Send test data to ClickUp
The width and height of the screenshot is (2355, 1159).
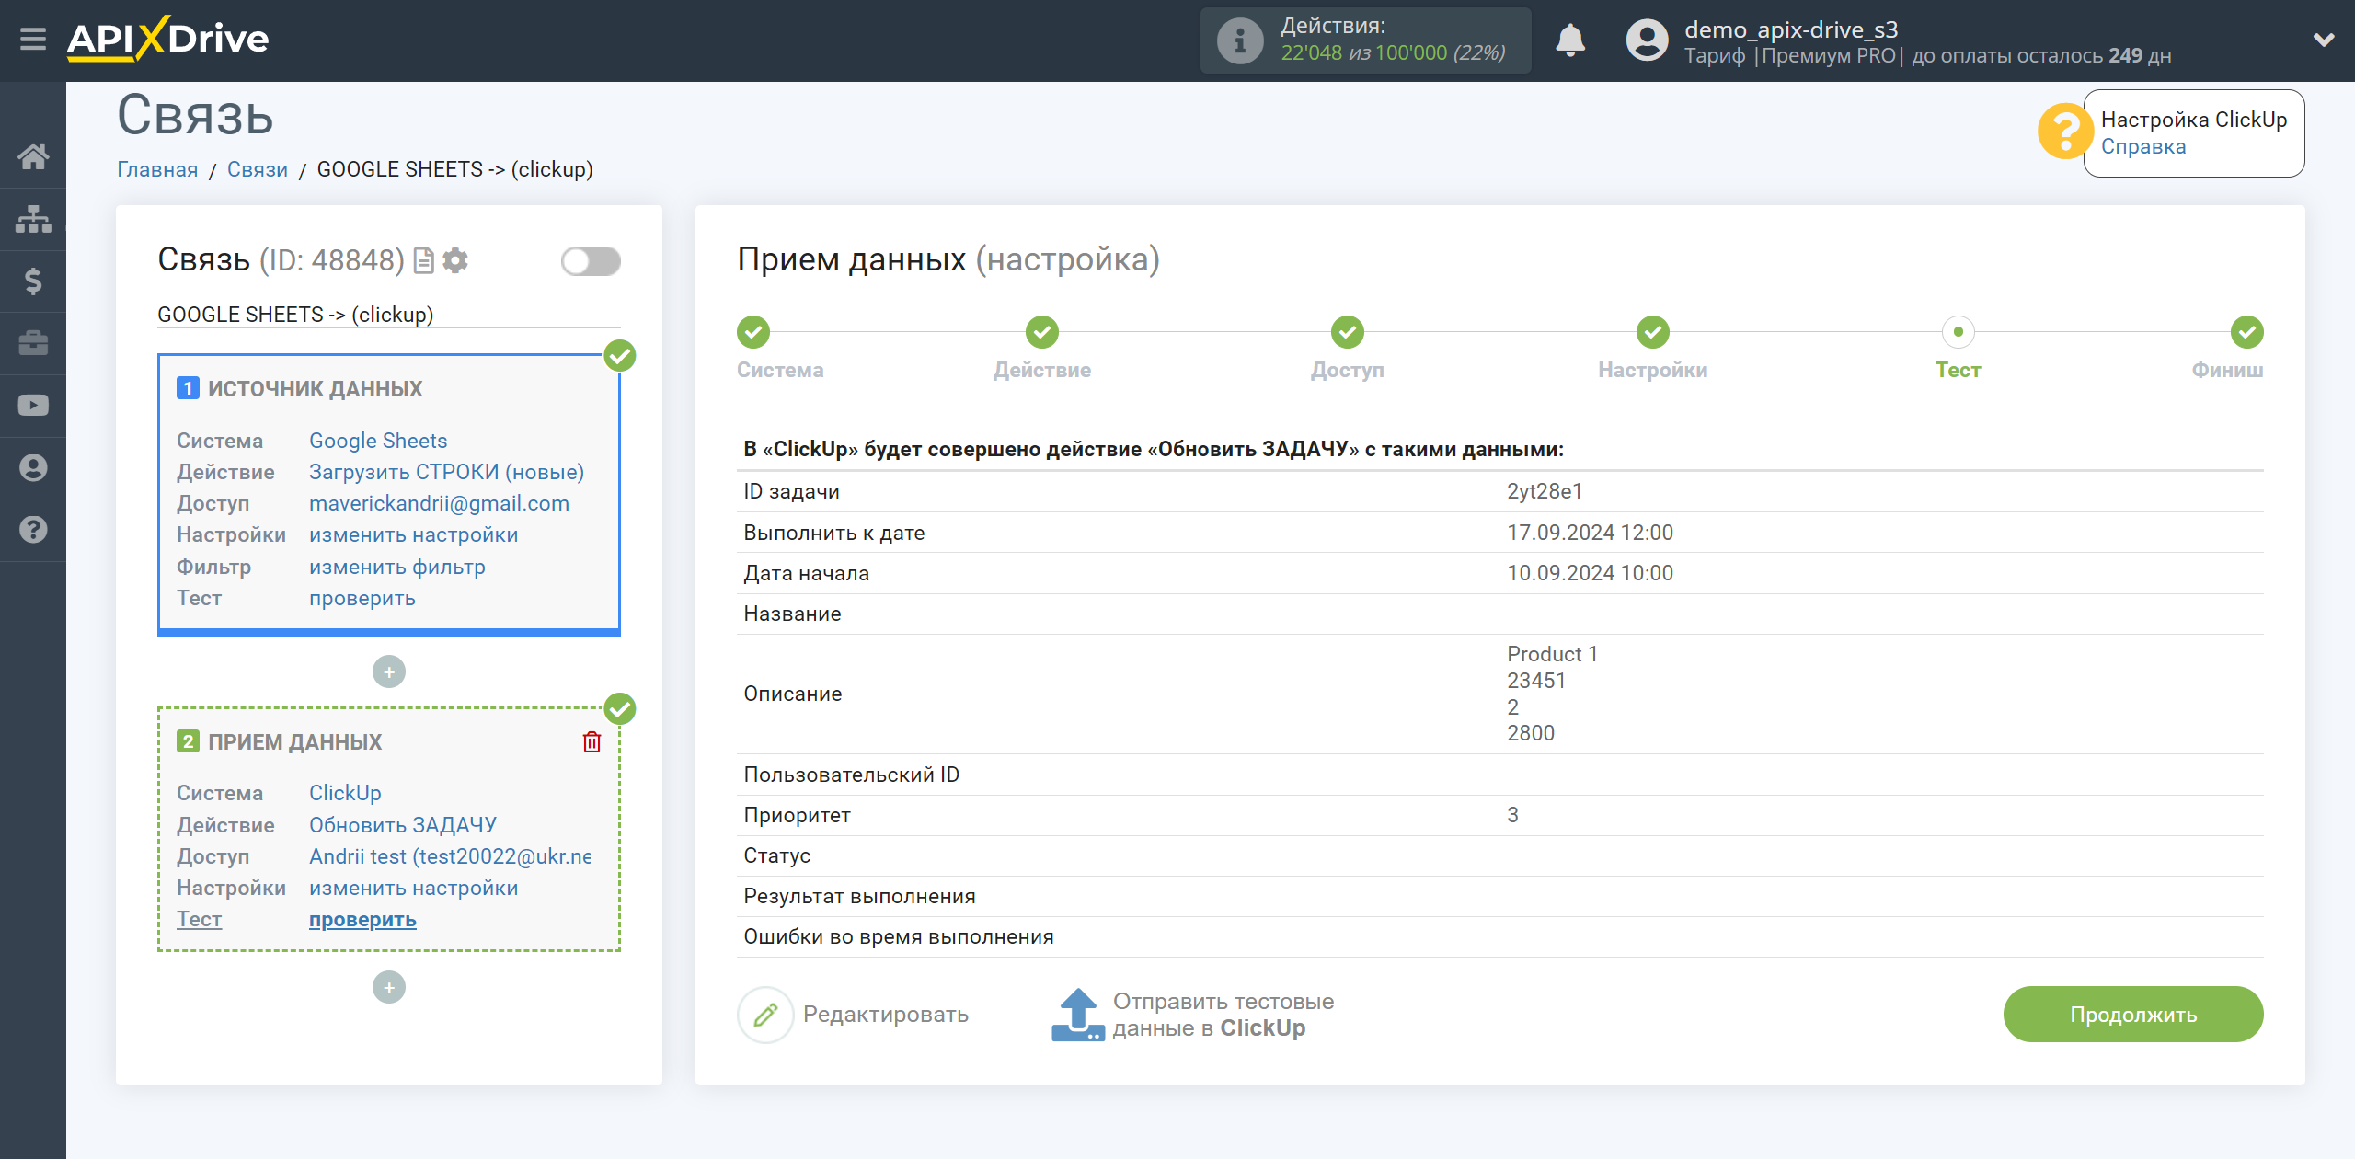[x=1223, y=1015]
